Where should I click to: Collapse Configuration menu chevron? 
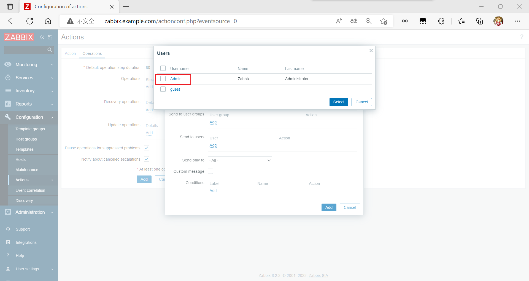tap(52, 117)
